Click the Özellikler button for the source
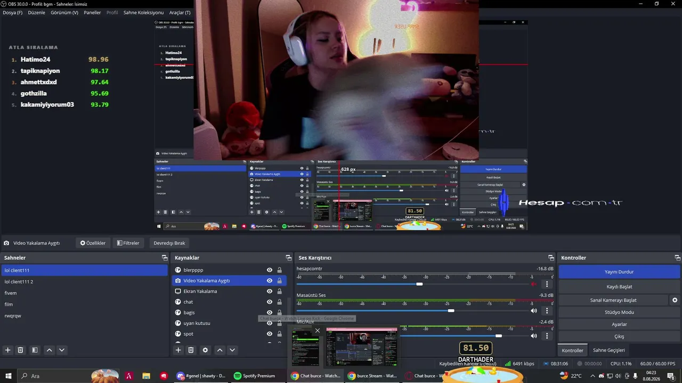The height and width of the screenshot is (383, 682). (x=93, y=243)
